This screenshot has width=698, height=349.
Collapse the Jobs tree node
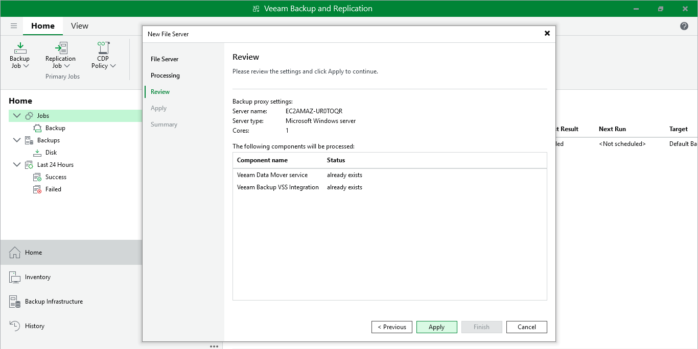(17, 116)
